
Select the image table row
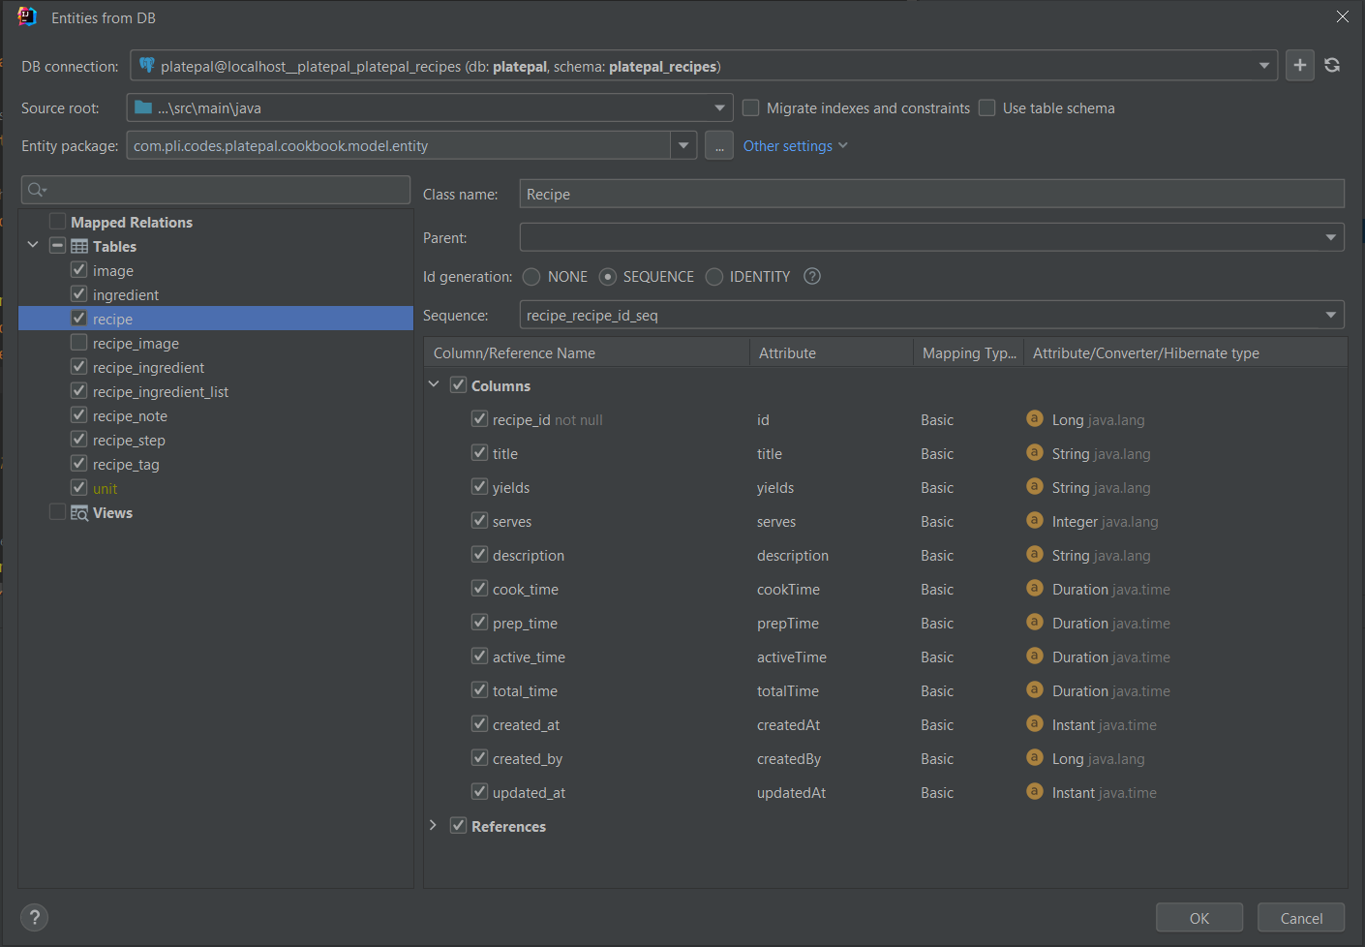[216, 270]
